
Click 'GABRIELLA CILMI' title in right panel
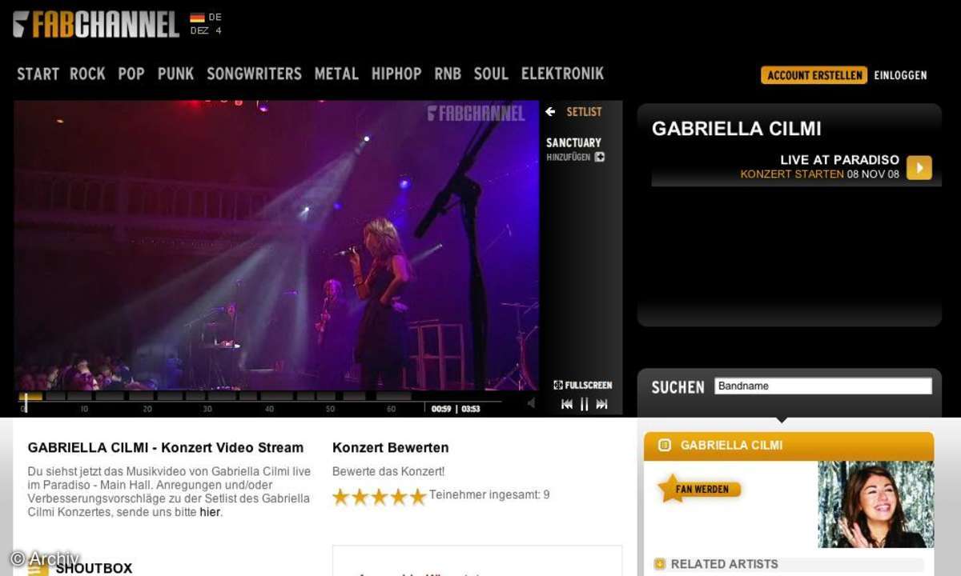click(x=737, y=129)
